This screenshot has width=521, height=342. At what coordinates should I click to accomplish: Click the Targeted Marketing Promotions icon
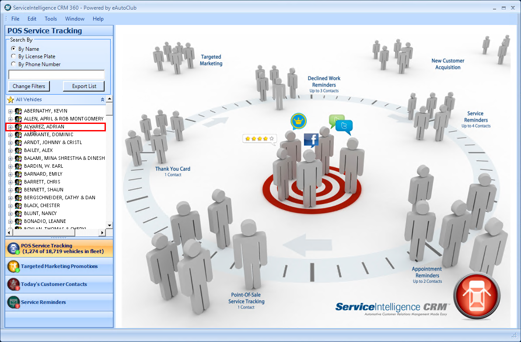13,266
